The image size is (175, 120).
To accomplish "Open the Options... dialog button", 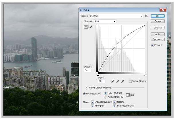I will click(x=158, y=39).
